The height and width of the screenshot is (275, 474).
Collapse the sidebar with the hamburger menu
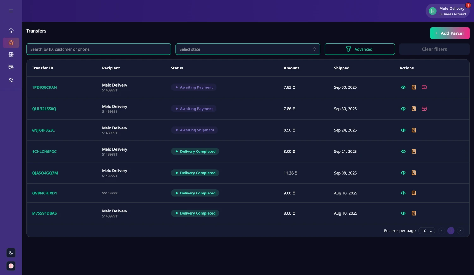tap(11, 11)
